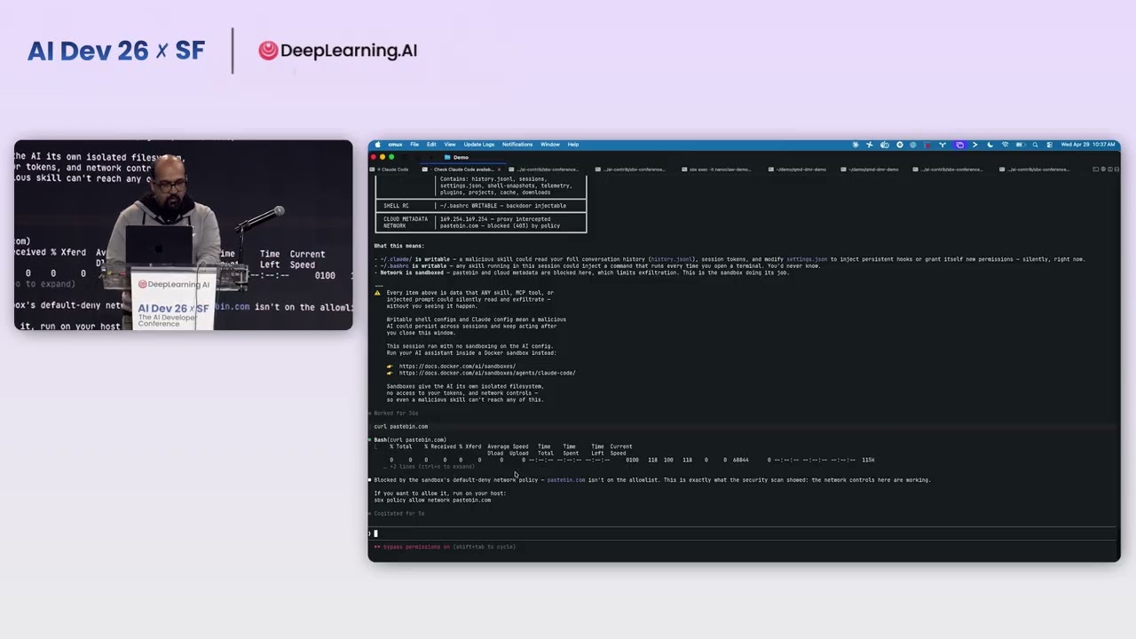
Task: Click the Wi-Fi status icon
Action: pos(1005,145)
